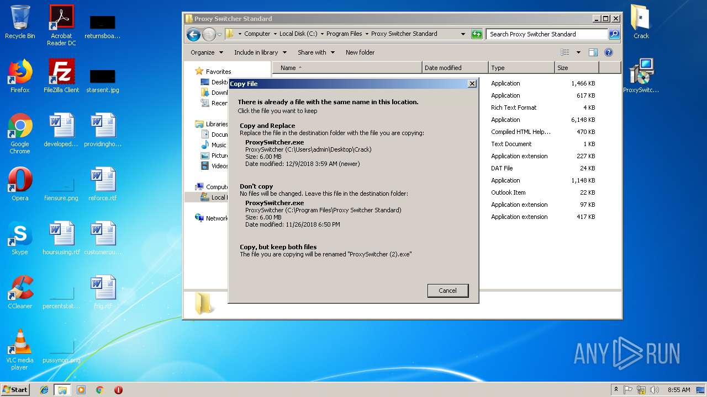Screen dimensions: 707x397
Task: Open reforce.rtf document on desktop
Action: pos(103,184)
